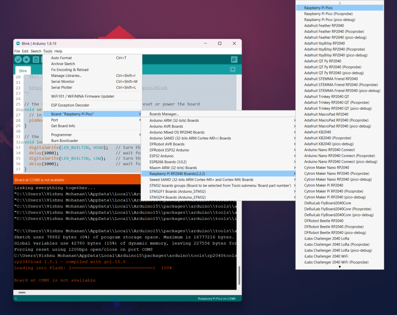Open the tab dropdown arrow below Serial Monitor
Image resolution: width=397 pixels, height=315 pixels.
pos(233,70)
